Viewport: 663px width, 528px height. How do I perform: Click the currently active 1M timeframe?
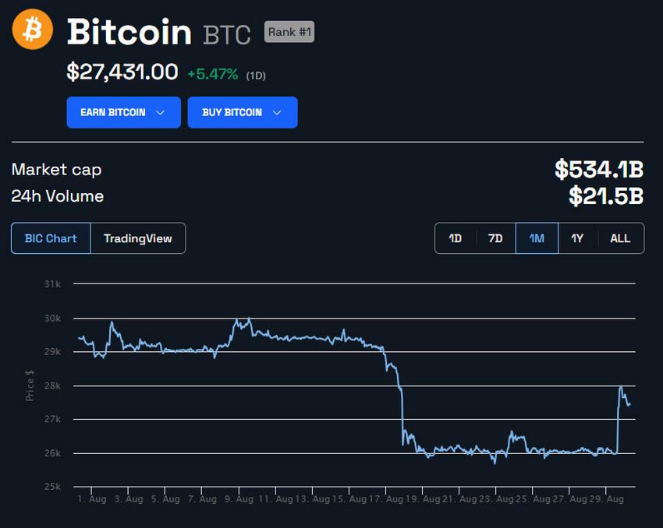coord(536,238)
